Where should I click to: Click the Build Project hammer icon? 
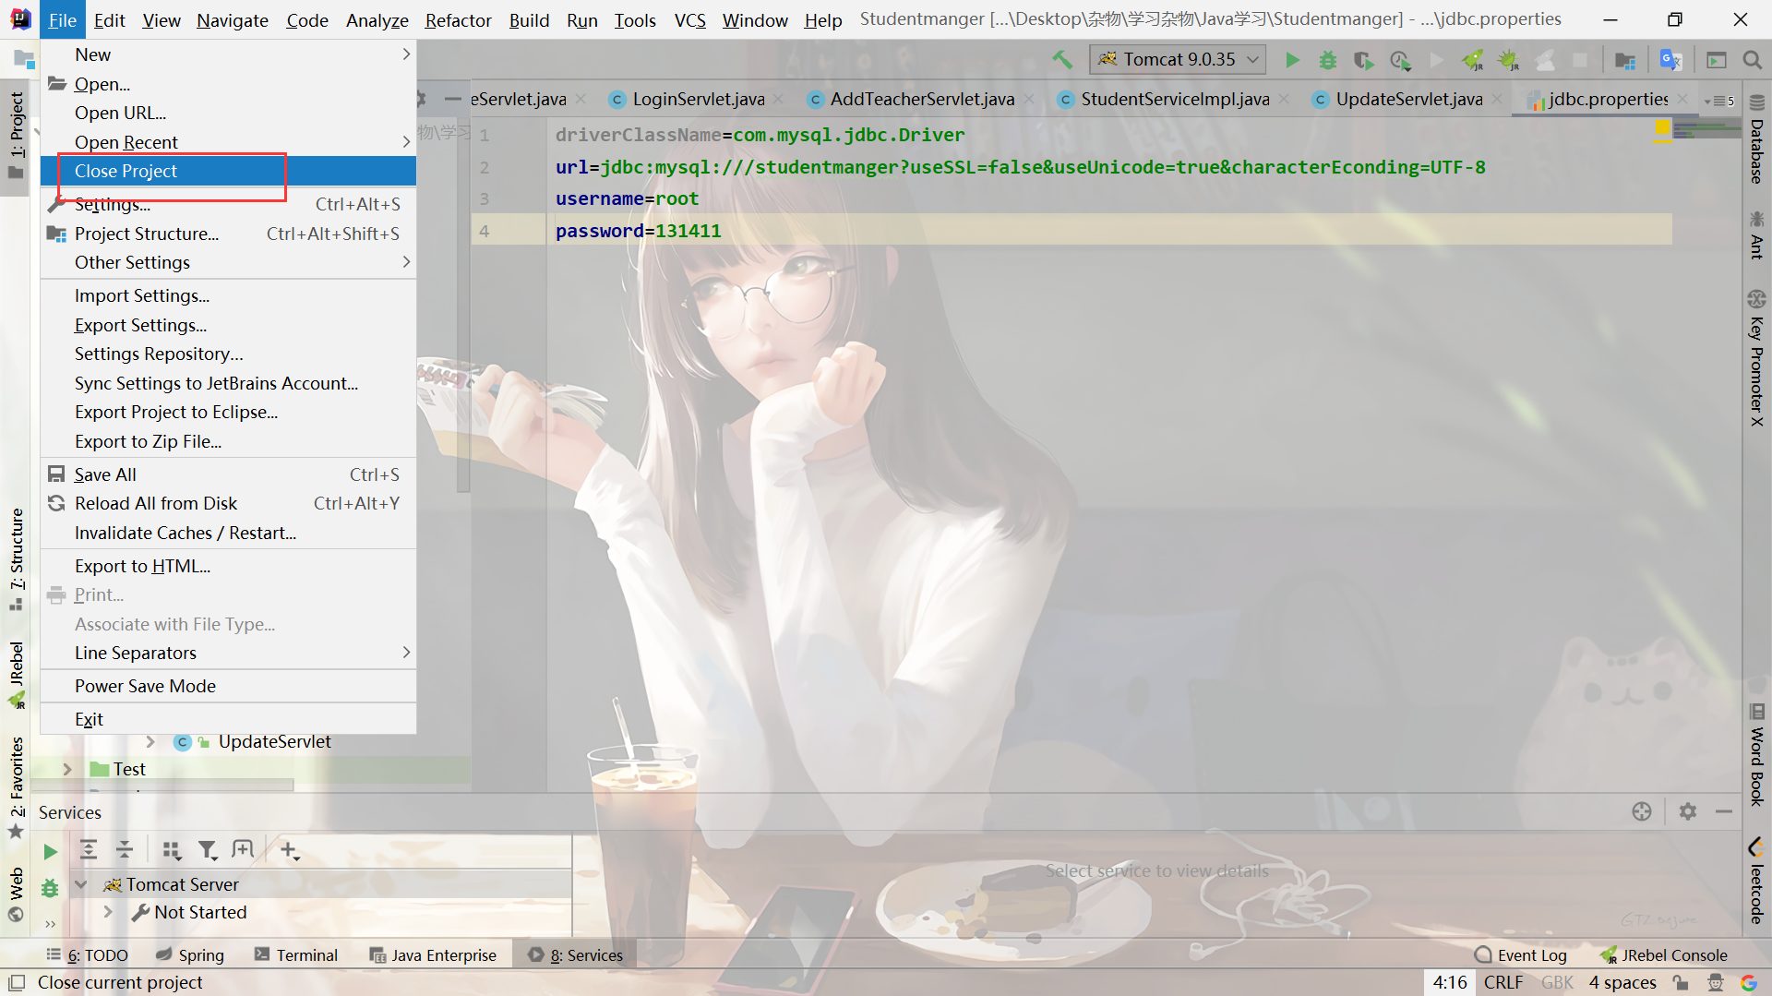point(1062,60)
